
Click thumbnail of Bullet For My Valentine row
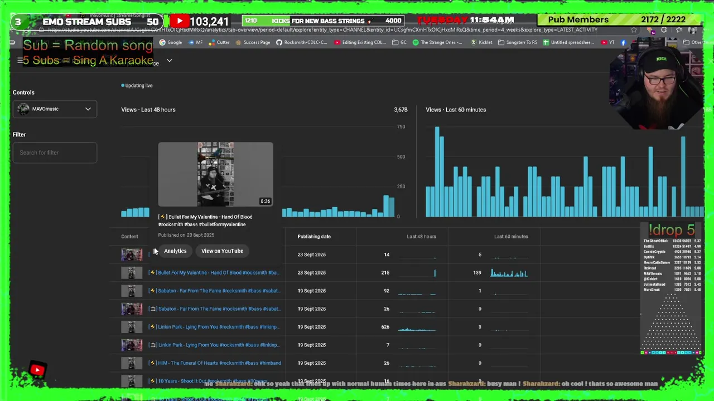point(132,273)
